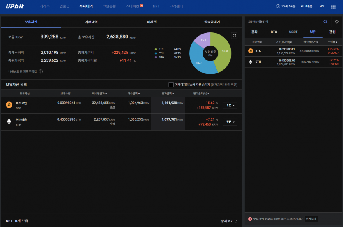Switch to the 거래내역 tab
This screenshot has width=343, height=227.
[x=91, y=22]
